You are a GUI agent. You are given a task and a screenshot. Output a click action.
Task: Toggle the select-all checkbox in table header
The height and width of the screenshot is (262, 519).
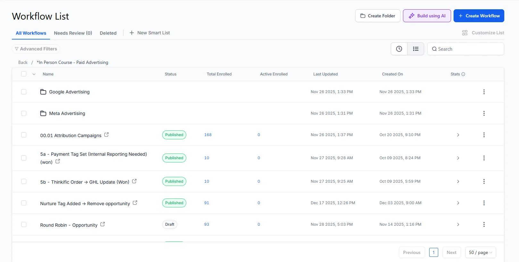[24, 74]
